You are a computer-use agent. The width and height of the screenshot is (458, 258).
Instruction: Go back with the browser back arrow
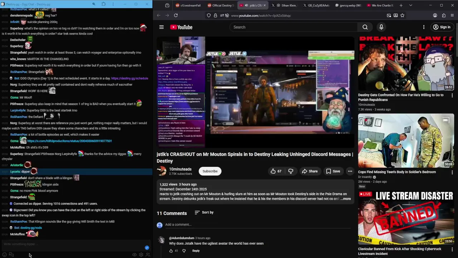point(159,15)
